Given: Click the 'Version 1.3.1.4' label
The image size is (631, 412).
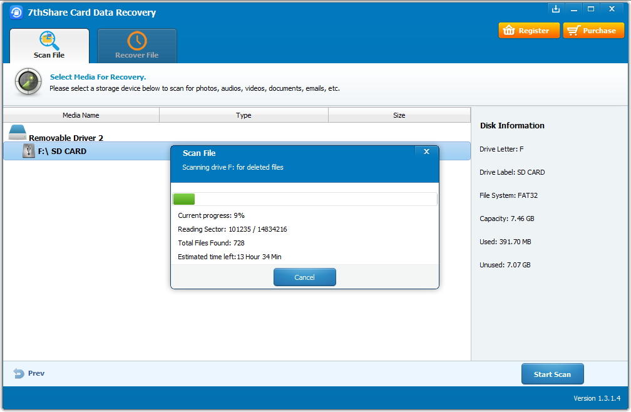Looking at the screenshot, I should pyautogui.click(x=597, y=398).
